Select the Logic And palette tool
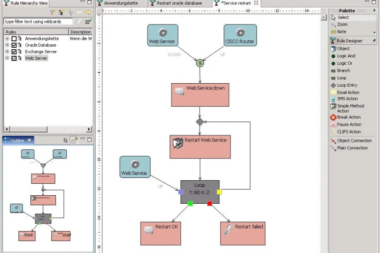The height and width of the screenshot is (253, 380). (343, 56)
